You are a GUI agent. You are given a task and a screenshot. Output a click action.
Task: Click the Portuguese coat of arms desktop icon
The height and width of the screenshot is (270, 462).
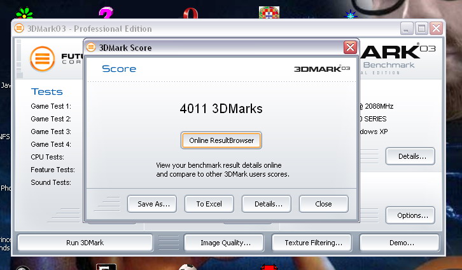point(269,12)
